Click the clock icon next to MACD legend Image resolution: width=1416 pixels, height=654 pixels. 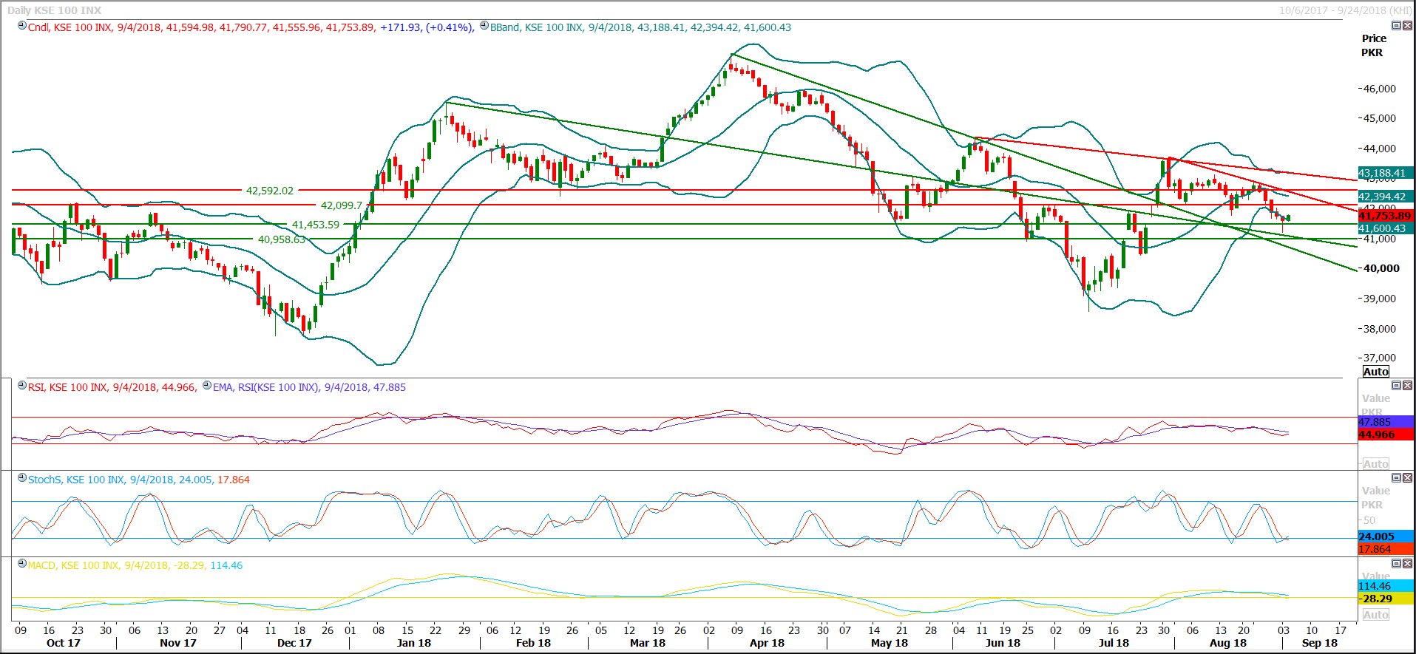[22, 564]
